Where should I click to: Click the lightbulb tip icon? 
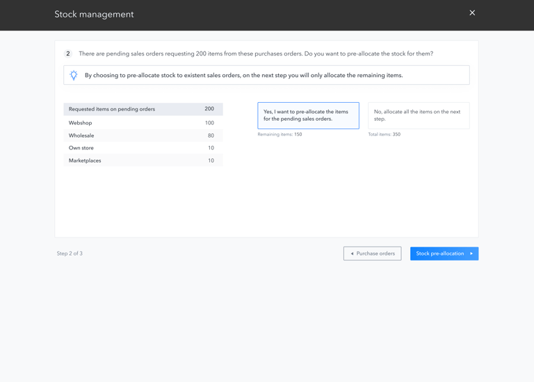[74, 75]
